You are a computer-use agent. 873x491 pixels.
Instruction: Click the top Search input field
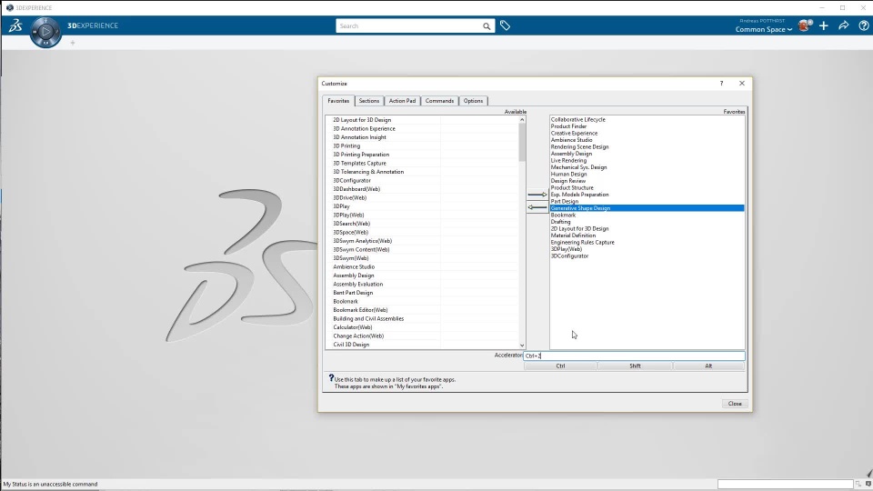click(x=409, y=26)
